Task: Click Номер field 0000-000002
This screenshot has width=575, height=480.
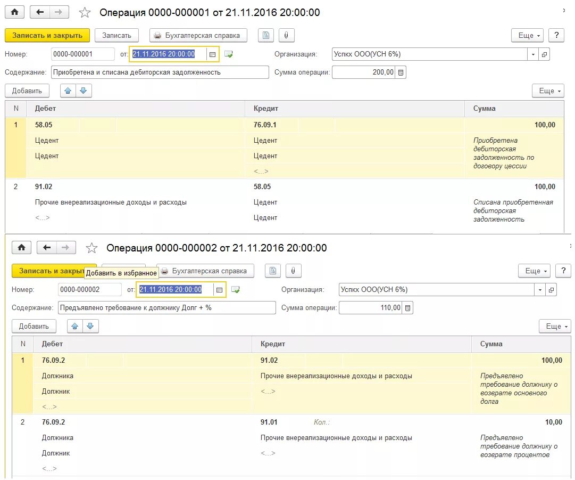Action: (90, 290)
